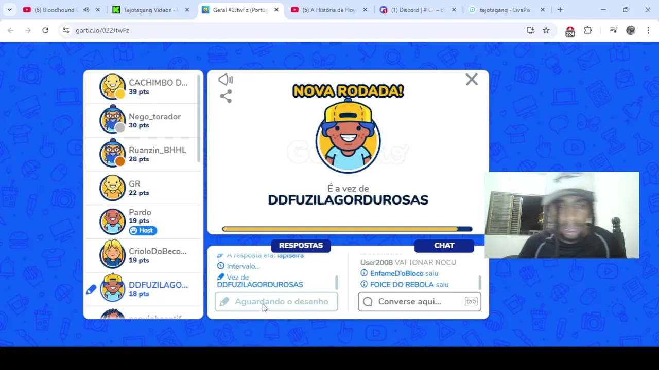The image size is (659, 370).
Task: Click the info icon beside FOICE DO REBOLA saiu
Action: tap(364, 284)
